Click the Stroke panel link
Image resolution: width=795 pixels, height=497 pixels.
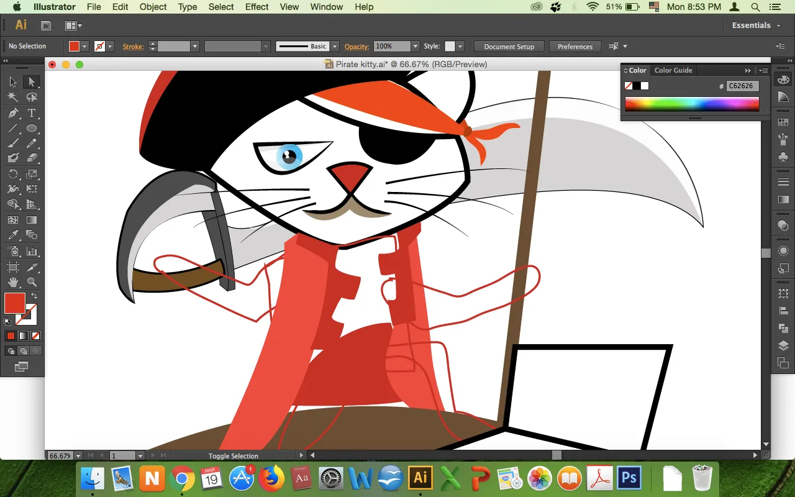click(133, 47)
